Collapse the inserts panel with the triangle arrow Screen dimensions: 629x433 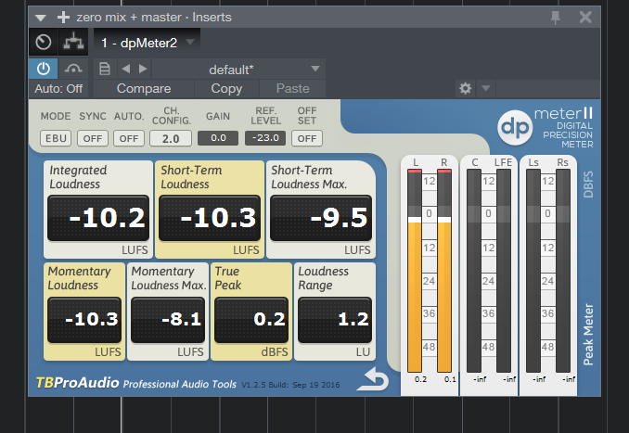pyautogui.click(x=41, y=18)
